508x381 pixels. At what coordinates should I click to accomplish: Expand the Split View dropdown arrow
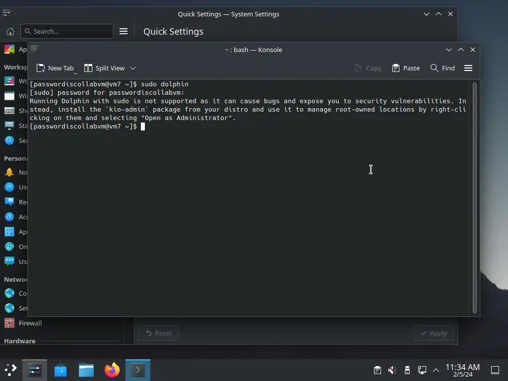point(133,68)
